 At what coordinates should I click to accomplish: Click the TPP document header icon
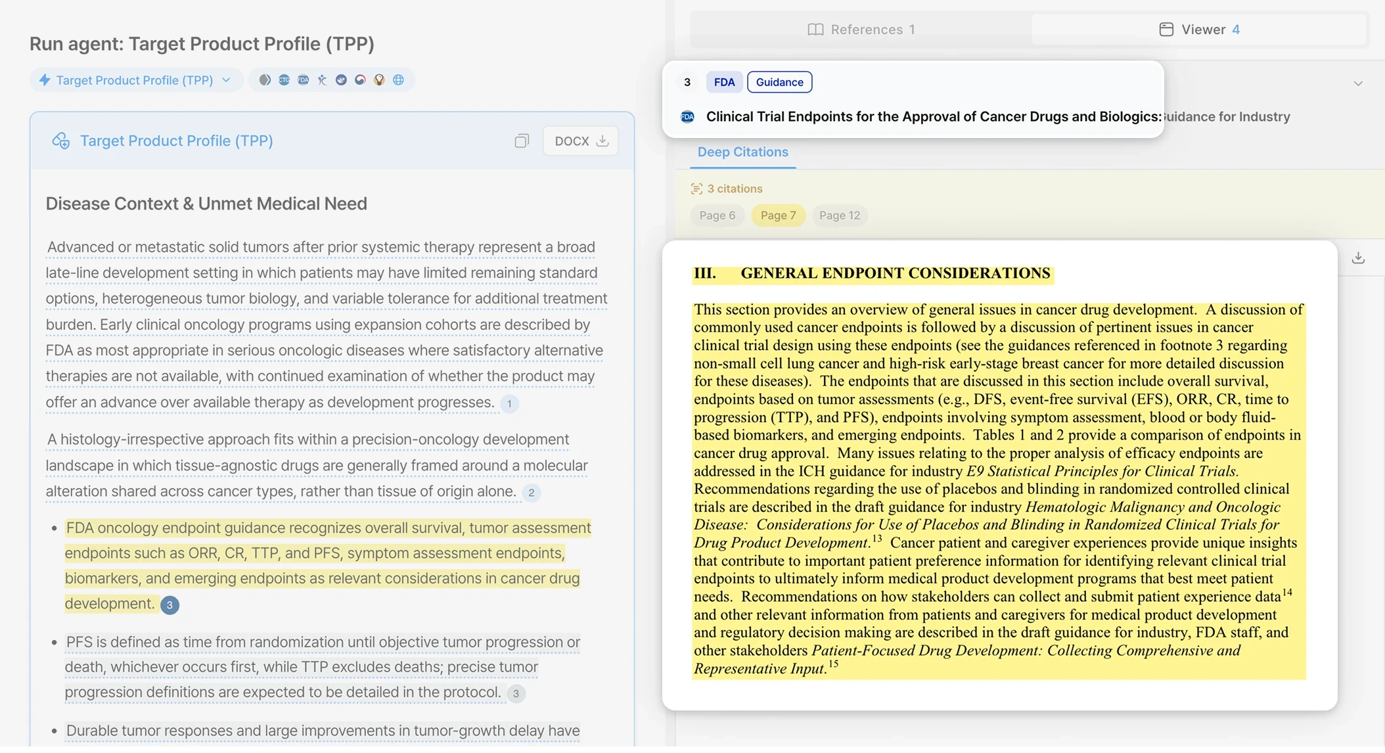tap(61, 141)
